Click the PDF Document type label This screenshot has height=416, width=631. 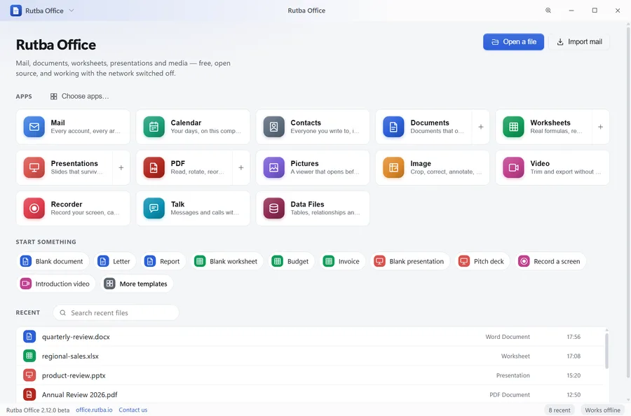(510, 395)
